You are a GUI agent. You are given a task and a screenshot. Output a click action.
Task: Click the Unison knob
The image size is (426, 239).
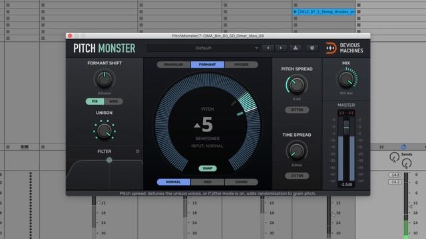coord(105,131)
